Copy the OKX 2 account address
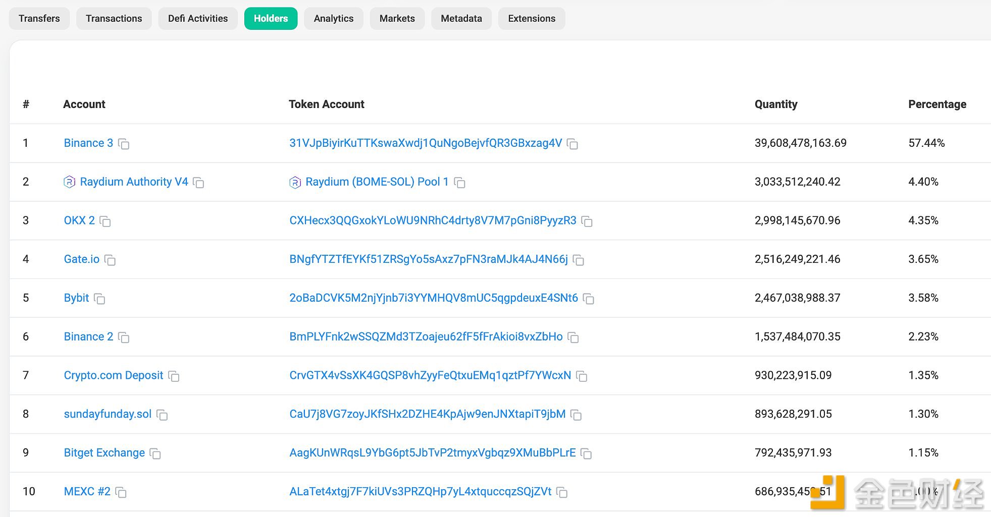Screen dimensions: 991x517 pyautogui.click(x=105, y=221)
